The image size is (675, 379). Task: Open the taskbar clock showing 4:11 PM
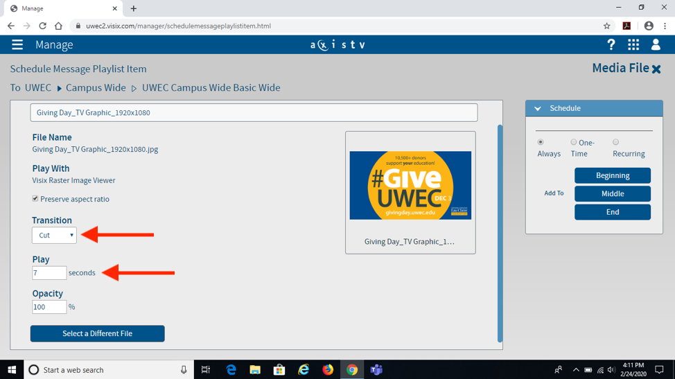[x=633, y=369]
